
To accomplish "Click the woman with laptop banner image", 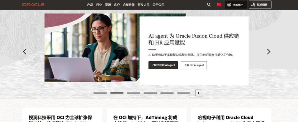I will click(92, 48).
